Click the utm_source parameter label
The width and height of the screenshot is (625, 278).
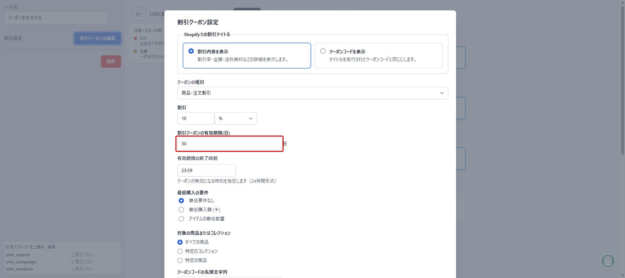click(18, 255)
